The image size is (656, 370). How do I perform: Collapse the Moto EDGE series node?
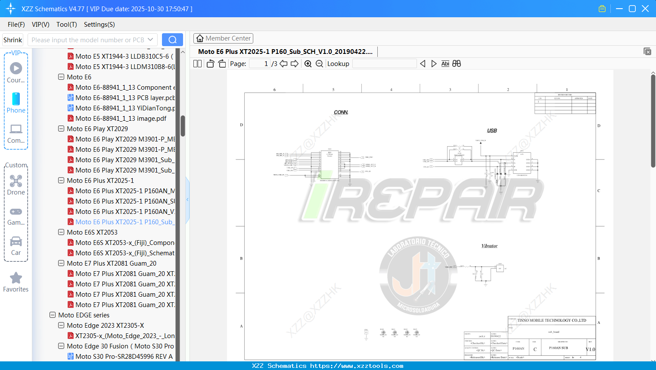click(53, 315)
